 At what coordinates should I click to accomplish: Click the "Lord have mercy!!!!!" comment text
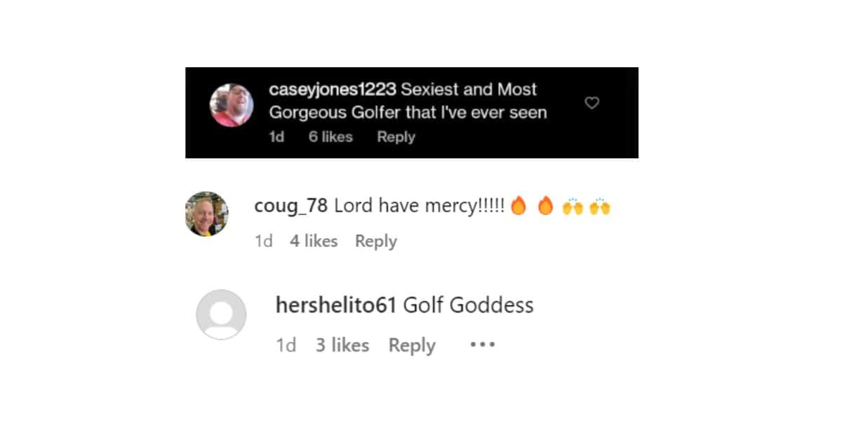tap(420, 207)
